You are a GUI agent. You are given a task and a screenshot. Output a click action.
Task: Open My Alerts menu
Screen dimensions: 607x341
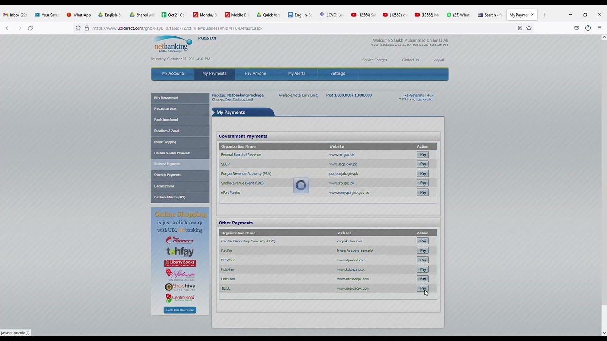(296, 73)
